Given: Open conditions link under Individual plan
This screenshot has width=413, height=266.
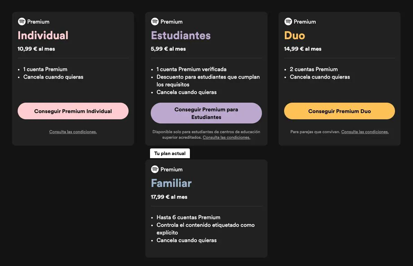Looking at the screenshot, I should pos(73,132).
